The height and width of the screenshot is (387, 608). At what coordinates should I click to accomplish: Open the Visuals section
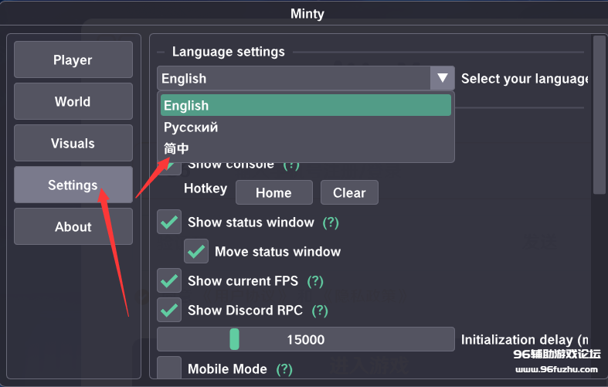[x=73, y=144]
